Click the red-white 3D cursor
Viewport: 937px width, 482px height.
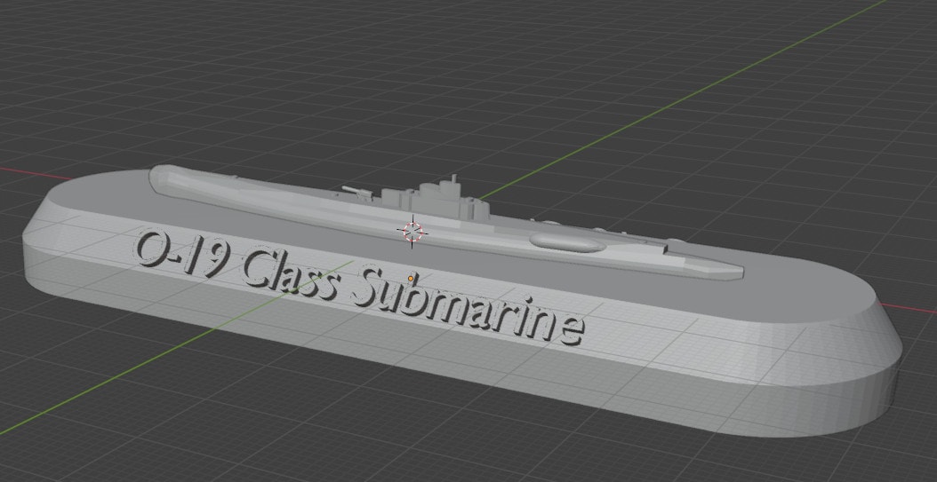pos(412,231)
